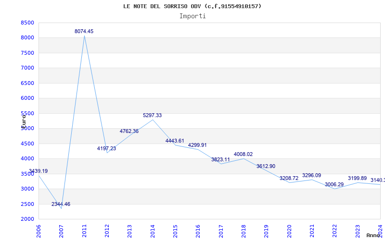The width and height of the screenshot is (385, 240).
Task: Click the 2006 x-axis year label
Action: click(x=38, y=231)
